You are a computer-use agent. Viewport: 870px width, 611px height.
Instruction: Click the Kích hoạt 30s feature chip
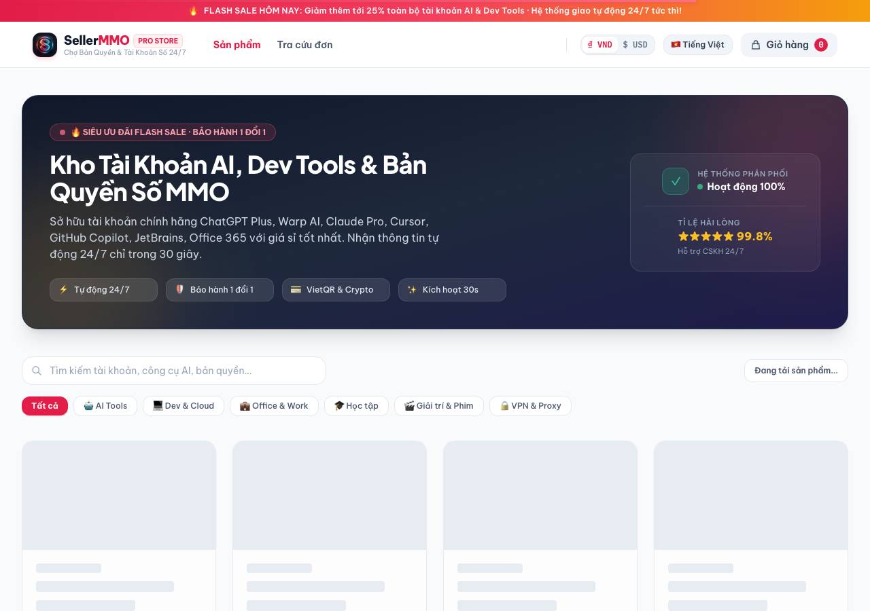coord(452,290)
